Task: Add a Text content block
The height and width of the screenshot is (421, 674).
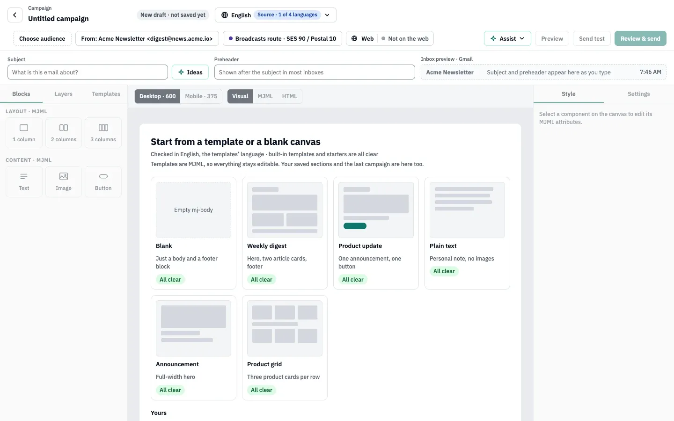Action: (24, 181)
